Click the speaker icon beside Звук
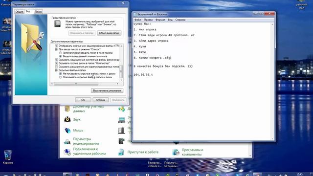The width and height of the screenshot is (313, 176). pos(67,119)
